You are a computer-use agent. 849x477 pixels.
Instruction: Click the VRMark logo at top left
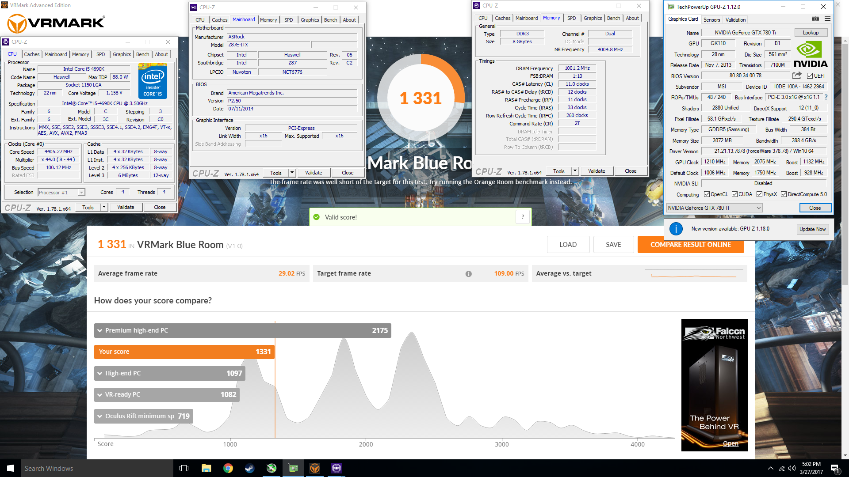[56, 23]
